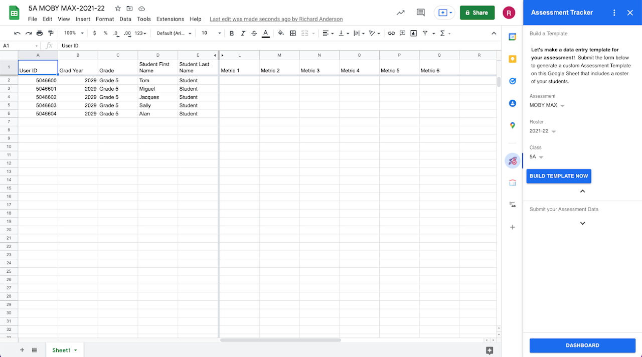
Task: Open the Google account avatar R
Action: 509,13
